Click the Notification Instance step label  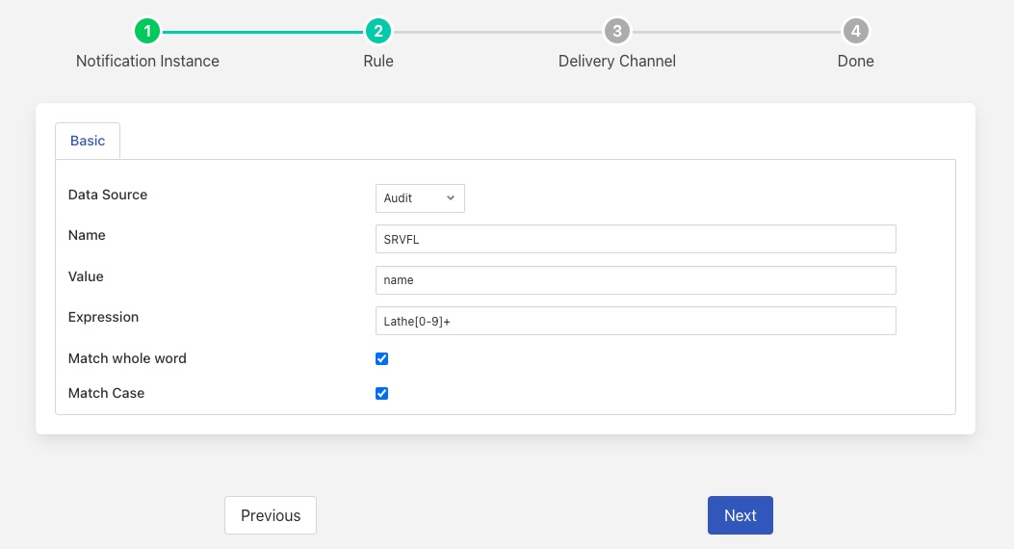(x=147, y=61)
